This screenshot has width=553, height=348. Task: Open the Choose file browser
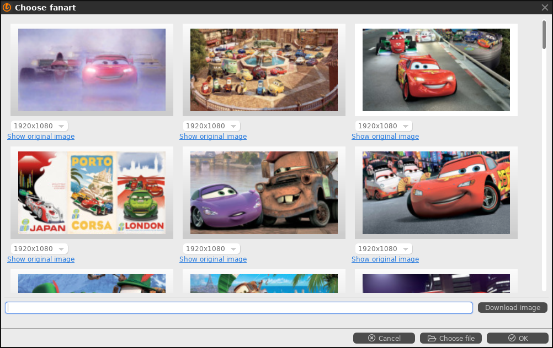coord(451,338)
